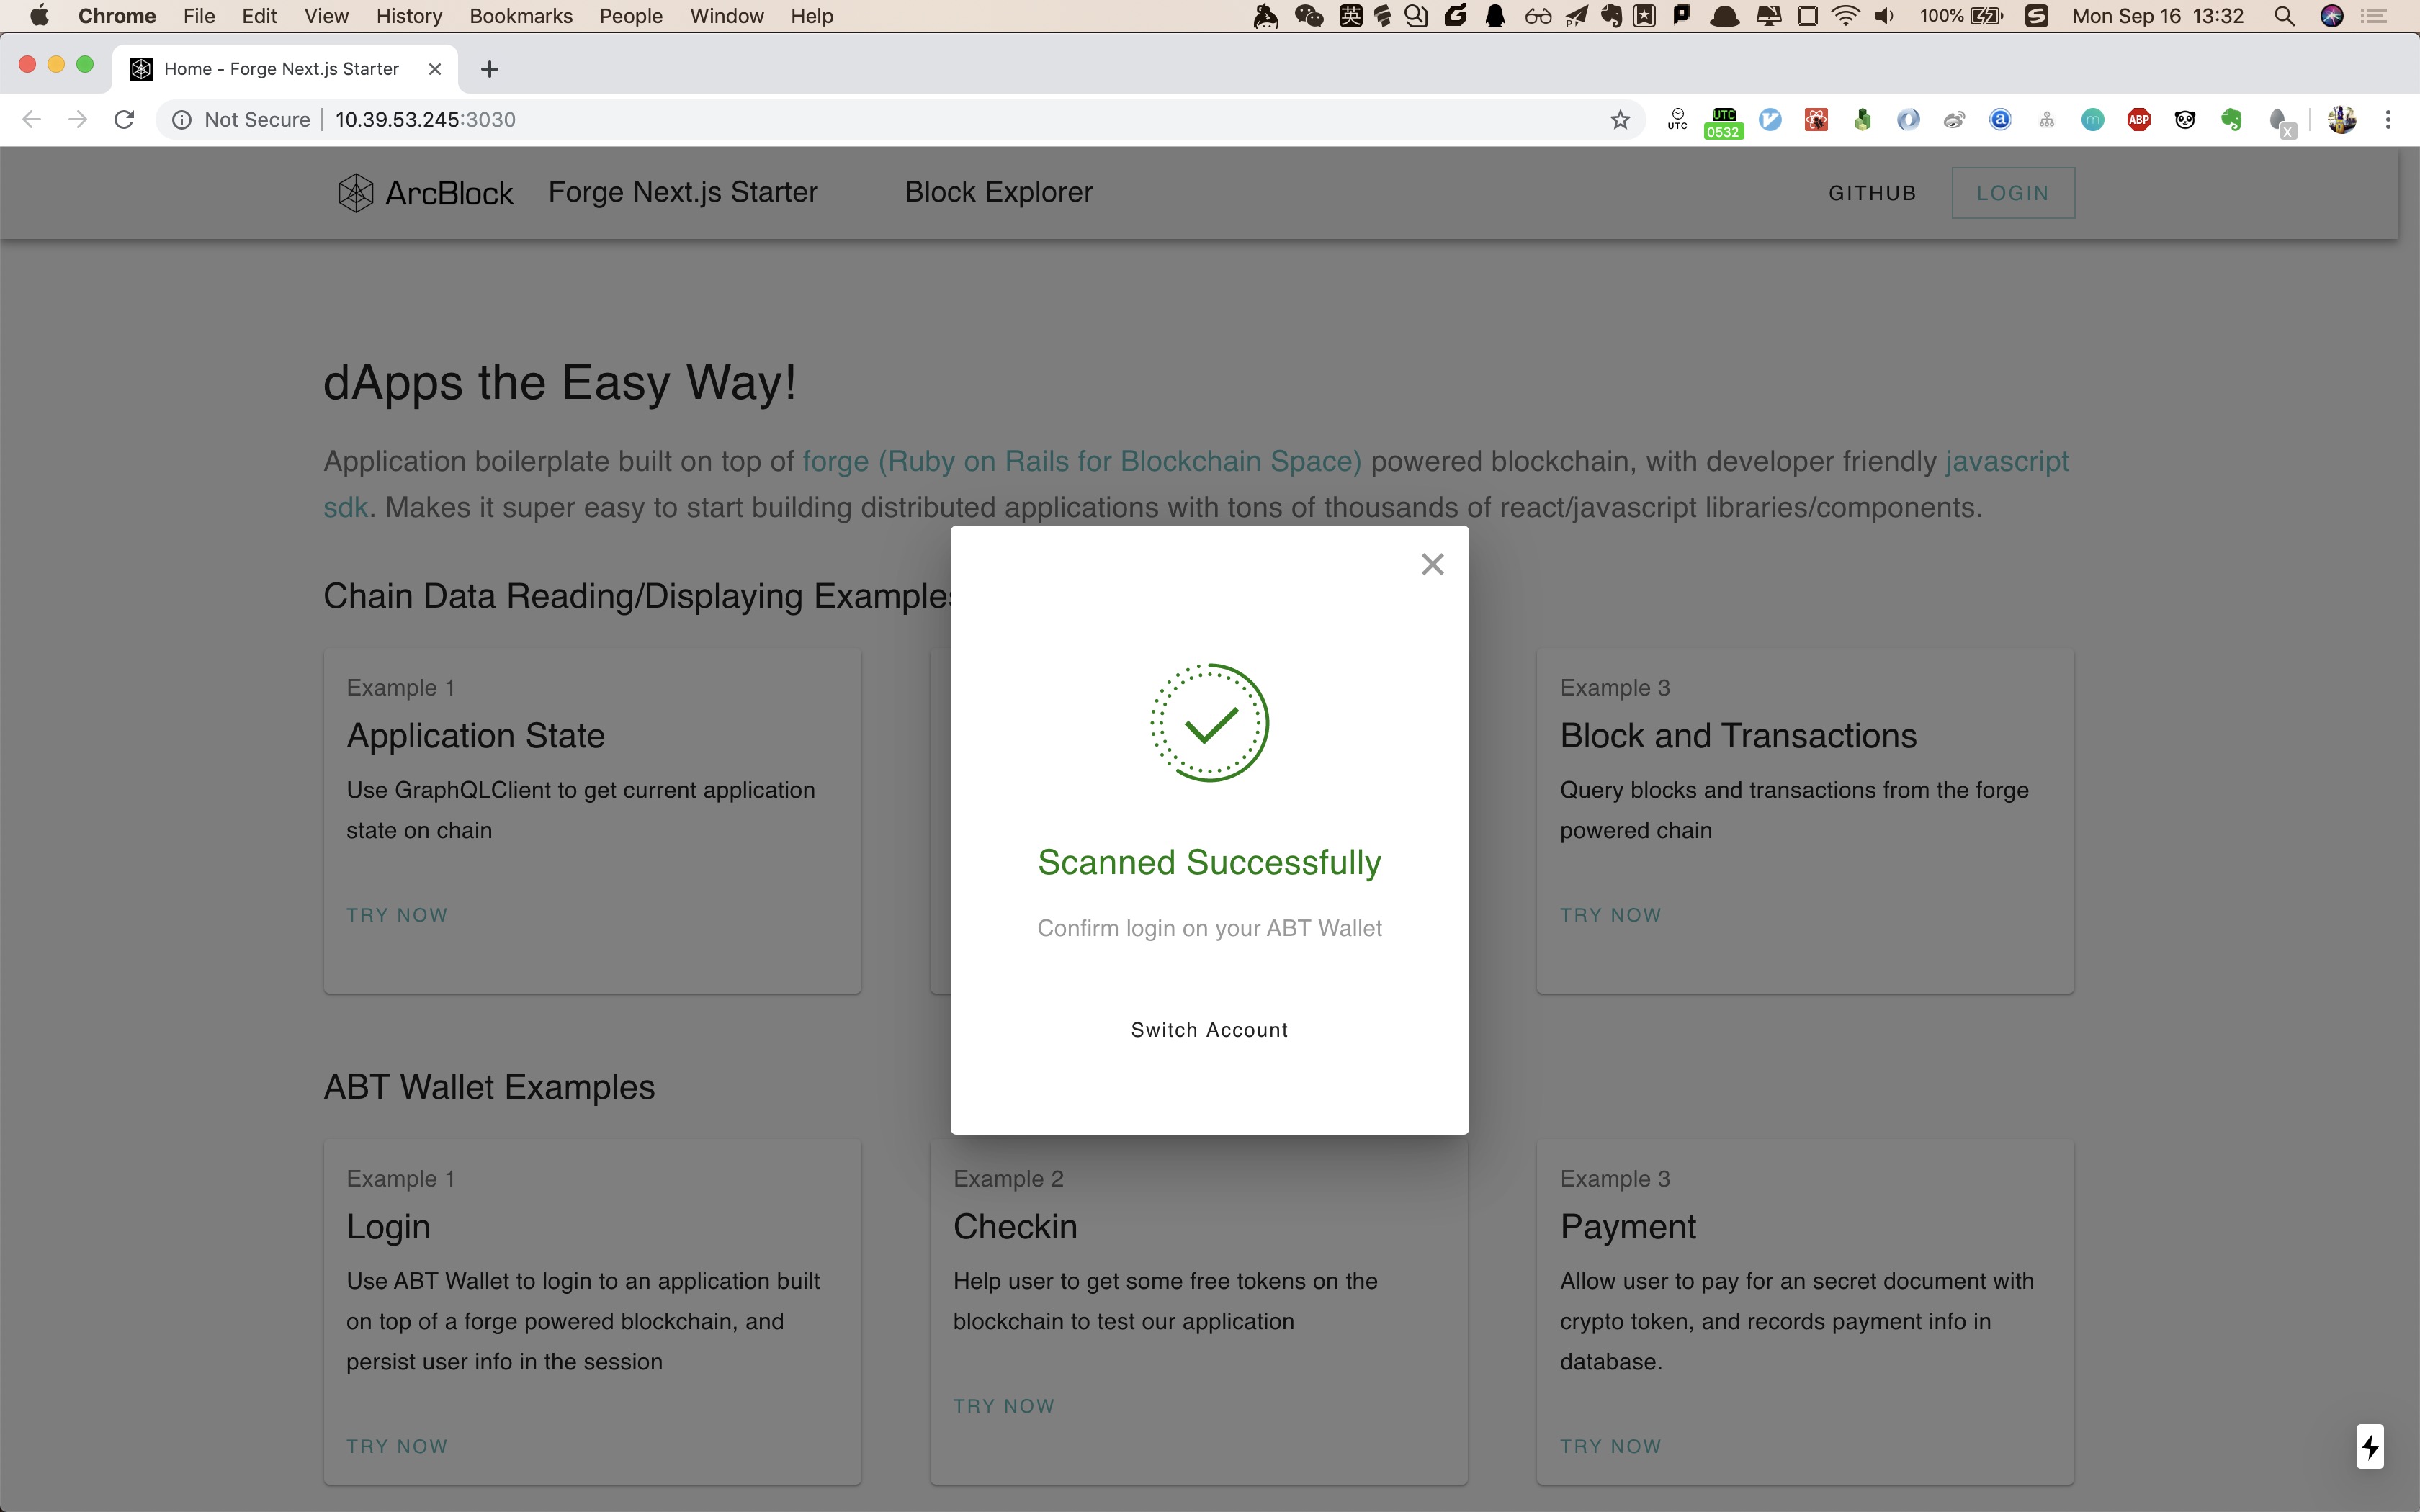The height and width of the screenshot is (1512, 2420).
Task: Click the Mon Sep 16 13:32 clock
Action: point(2158,16)
